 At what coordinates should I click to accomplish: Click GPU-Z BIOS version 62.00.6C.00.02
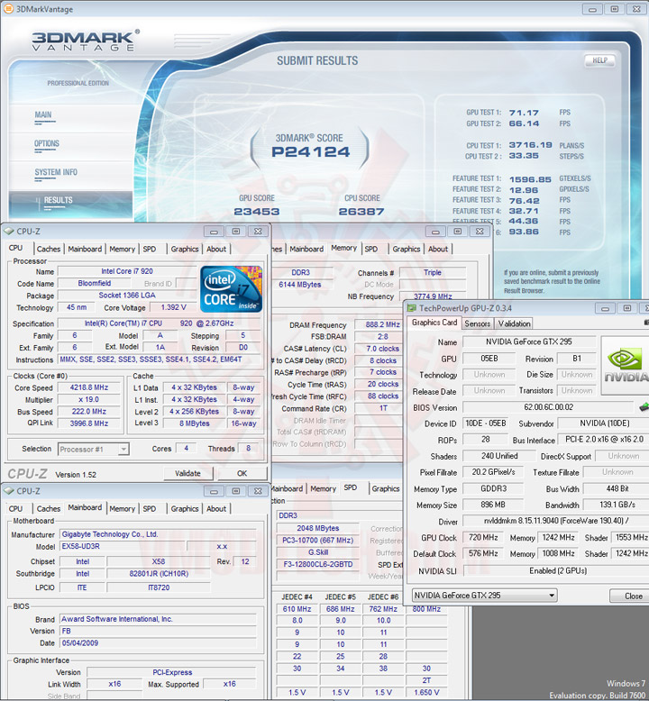coord(548,407)
